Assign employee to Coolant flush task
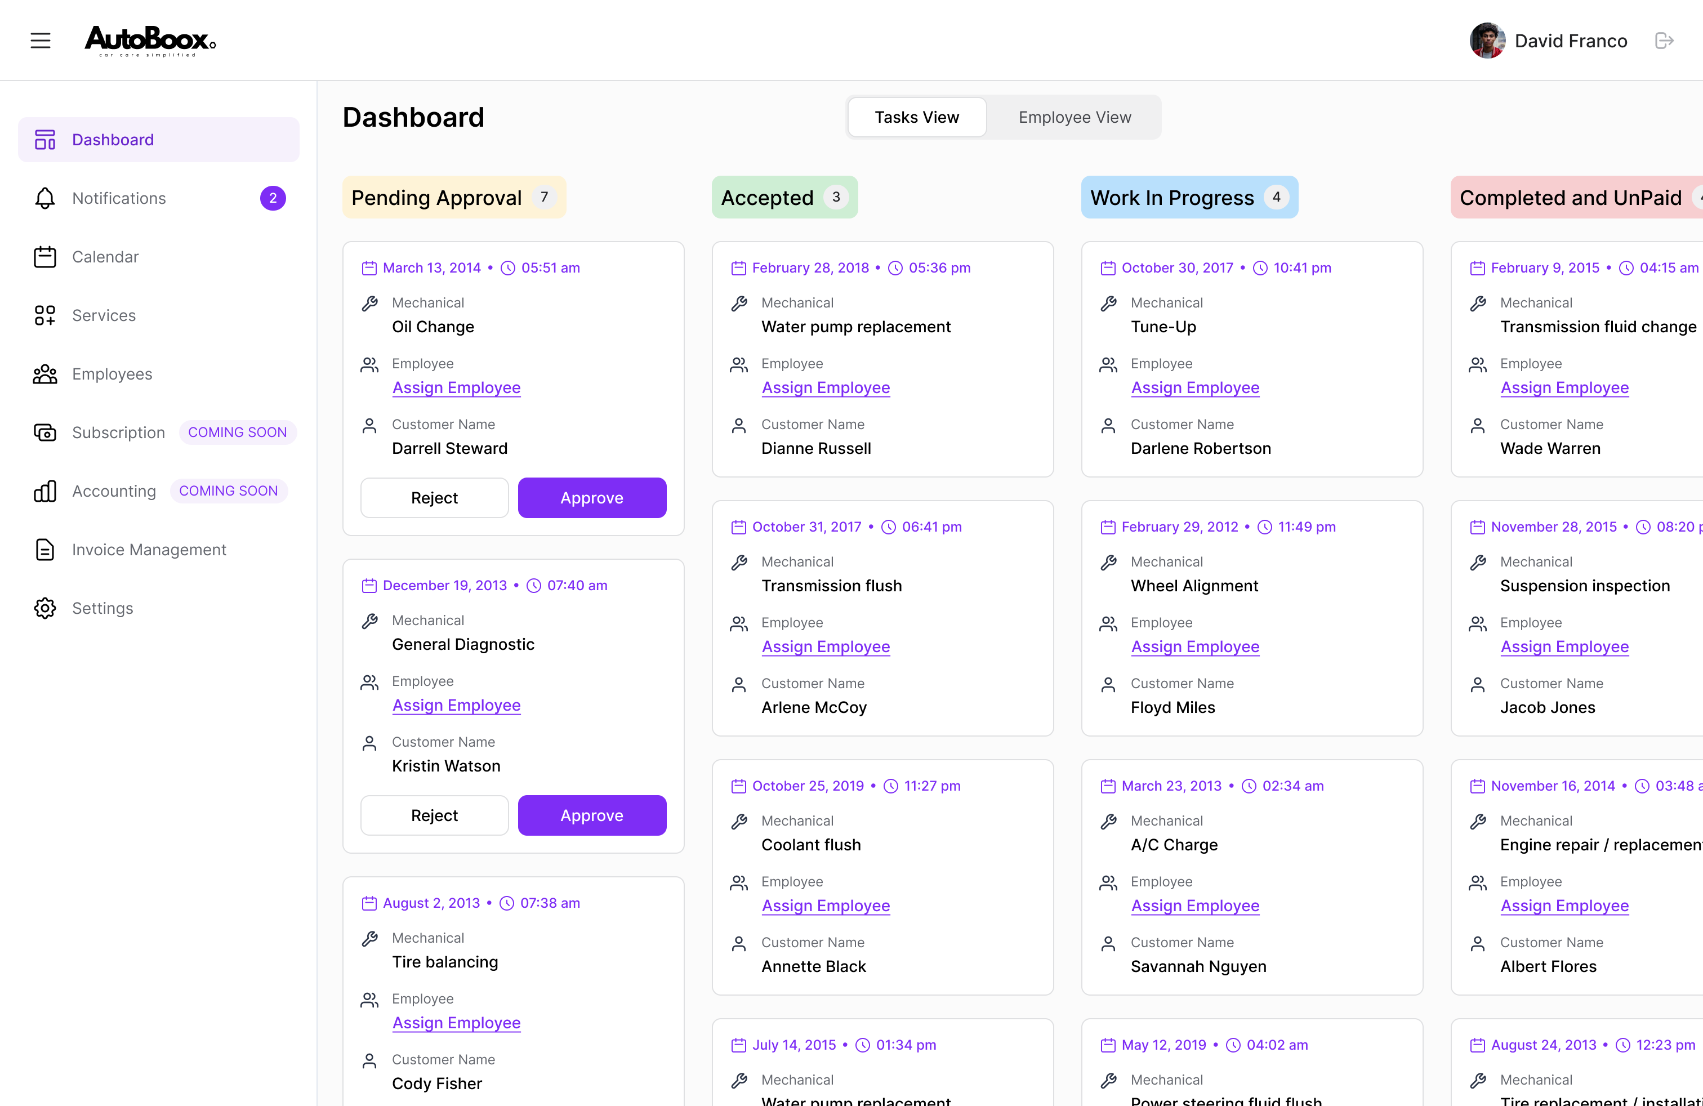The height and width of the screenshot is (1106, 1703). tap(826, 906)
